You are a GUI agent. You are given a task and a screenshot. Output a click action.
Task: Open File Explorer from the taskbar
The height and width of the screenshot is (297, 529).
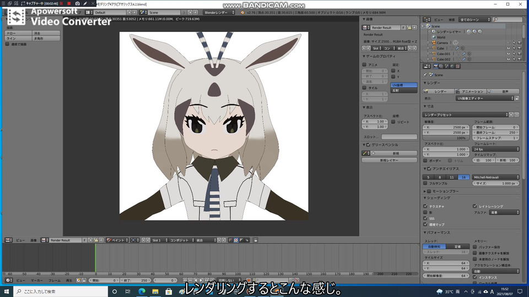(x=155, y=291)
